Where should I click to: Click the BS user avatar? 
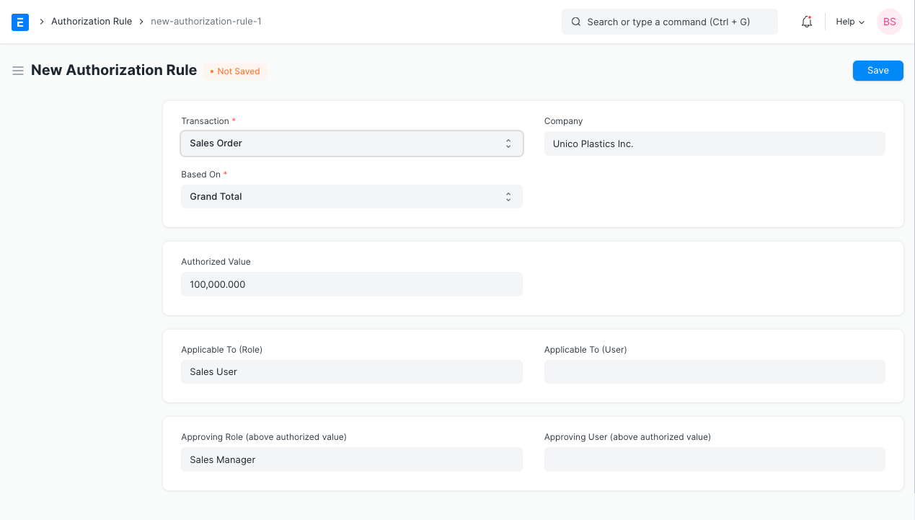[889, 22]
